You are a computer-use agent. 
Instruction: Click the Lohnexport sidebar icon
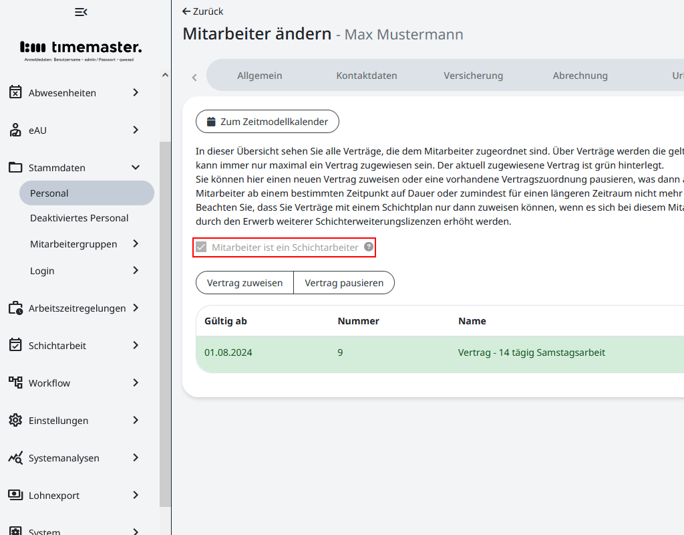pyautogui.click(x=15, y=495)
